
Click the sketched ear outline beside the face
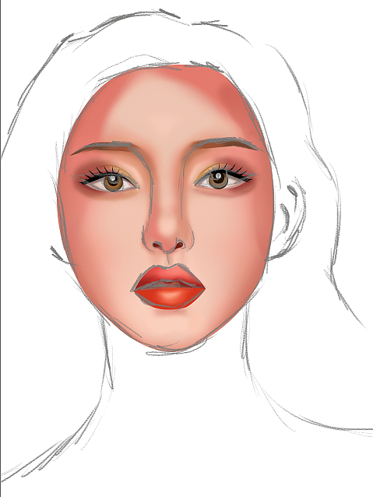pos(287,219)
